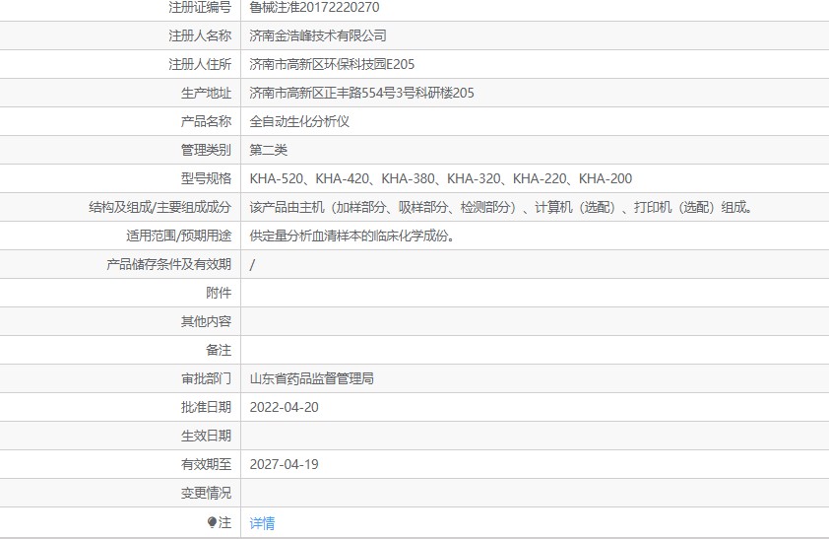Select registrant name 济南金浩峰技术有限公司
829x539 pixels.
click(x=318, y=35)
